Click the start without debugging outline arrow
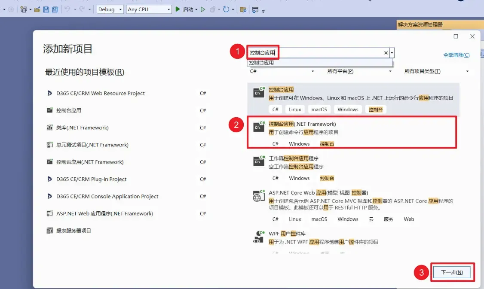This screenshot has width=484, height=289. pyautogui.click(x=203, y=9)
